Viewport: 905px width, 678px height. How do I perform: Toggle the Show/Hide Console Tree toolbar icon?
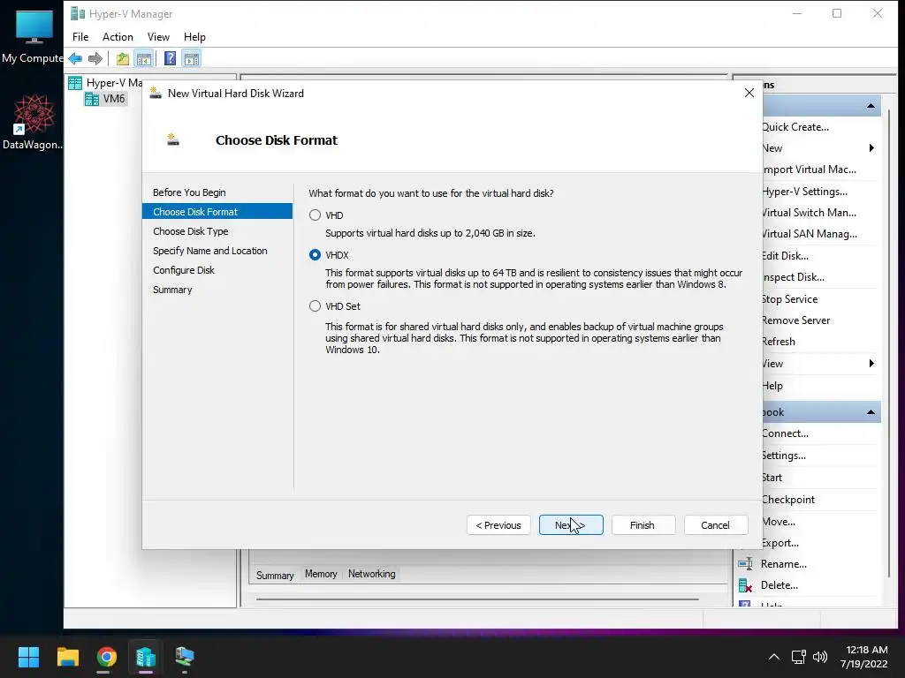tap(144, 59)
